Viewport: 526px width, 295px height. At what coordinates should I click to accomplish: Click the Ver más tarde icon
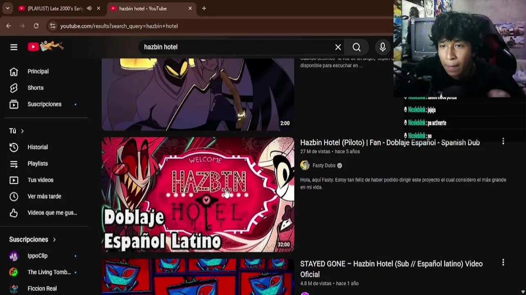(x=14, y=197)
